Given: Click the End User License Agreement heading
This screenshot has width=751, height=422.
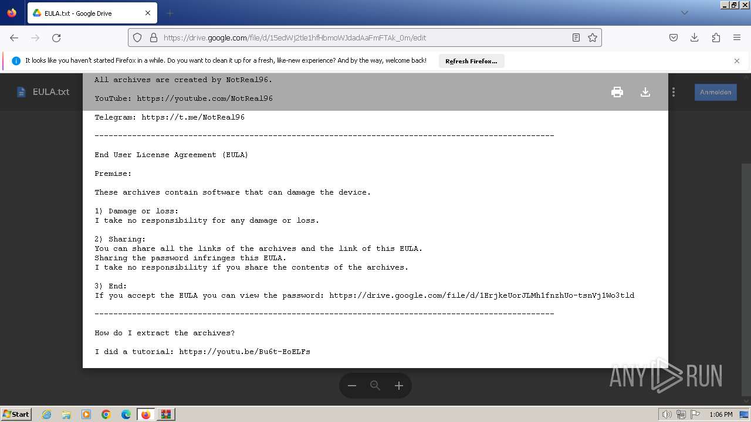Looking at the screenshot, I should click(171, 155).
